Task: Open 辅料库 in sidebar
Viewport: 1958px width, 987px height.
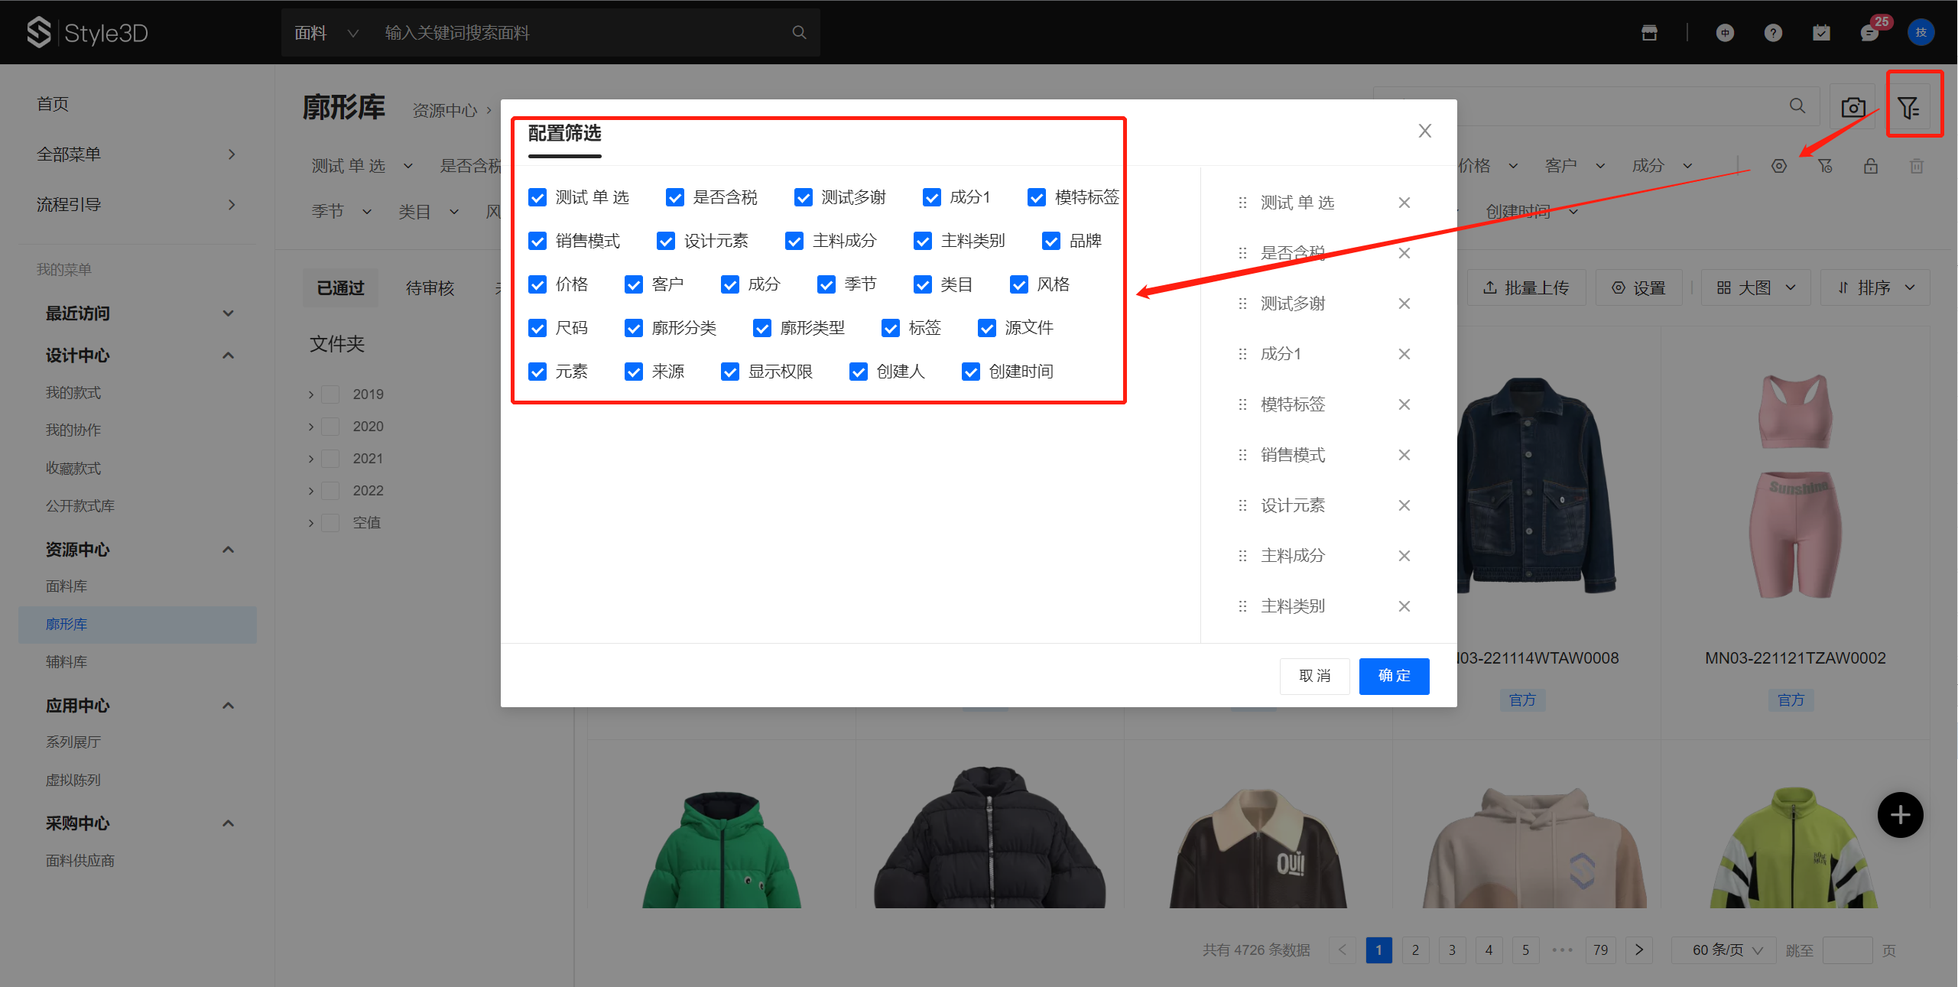Action: tap(67, 662)
